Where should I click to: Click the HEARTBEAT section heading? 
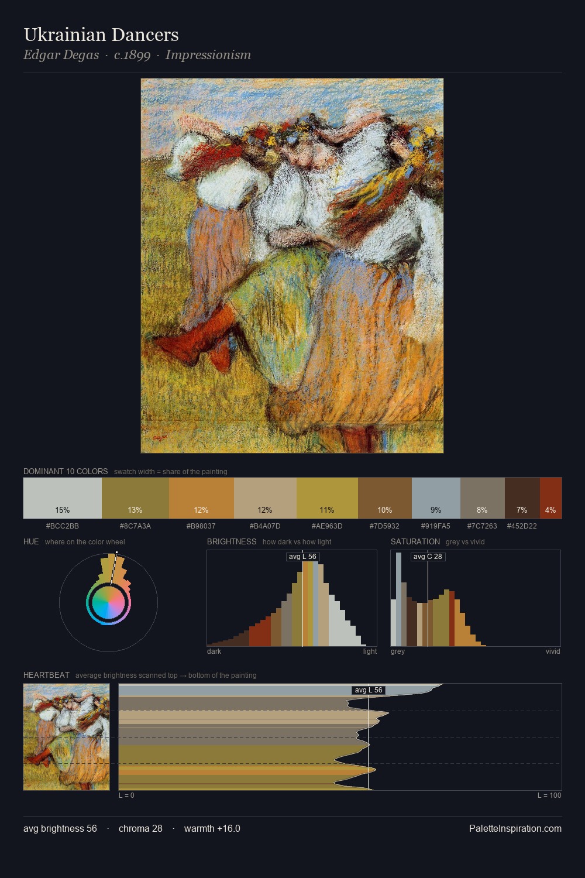point(46,675)
